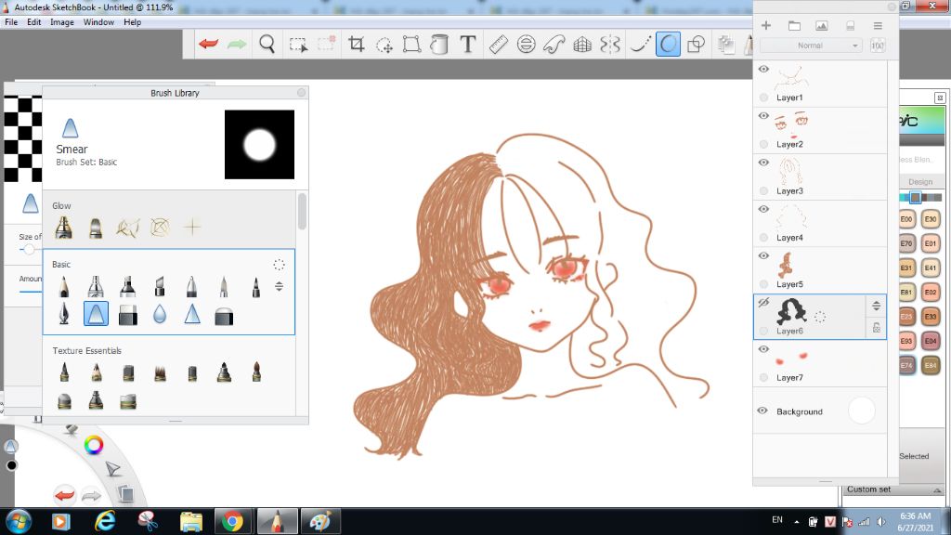Hide Layer4 using its eye icon
951x535 pixels.
[x=763, y=209]
